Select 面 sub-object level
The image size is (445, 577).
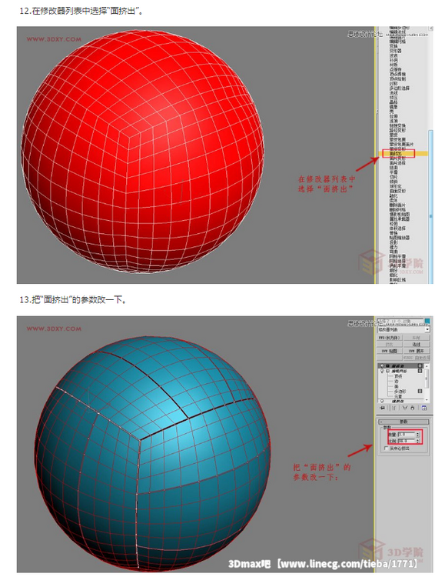tap(397, 387)
